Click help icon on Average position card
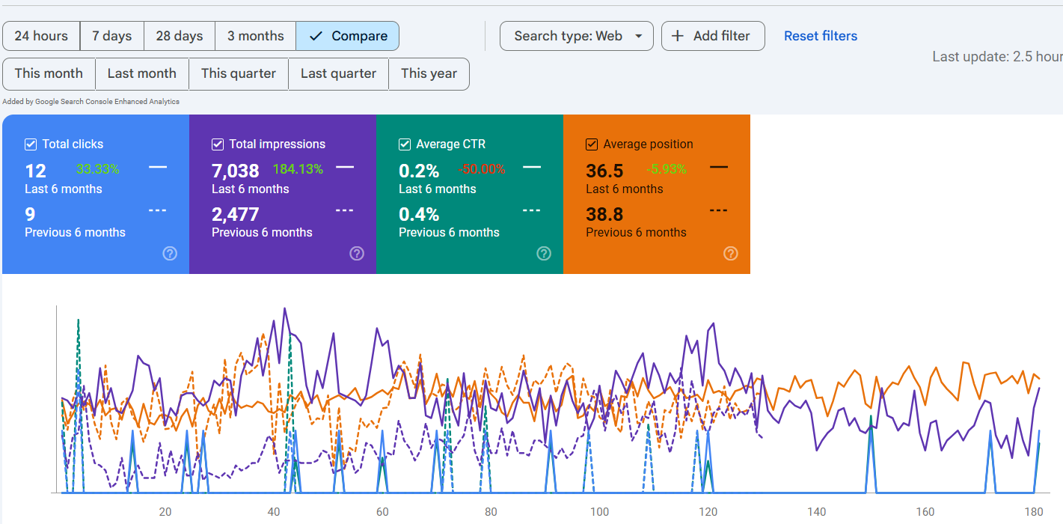The width and height of the screenshot is (1063, 524). [x=731, y=254]
